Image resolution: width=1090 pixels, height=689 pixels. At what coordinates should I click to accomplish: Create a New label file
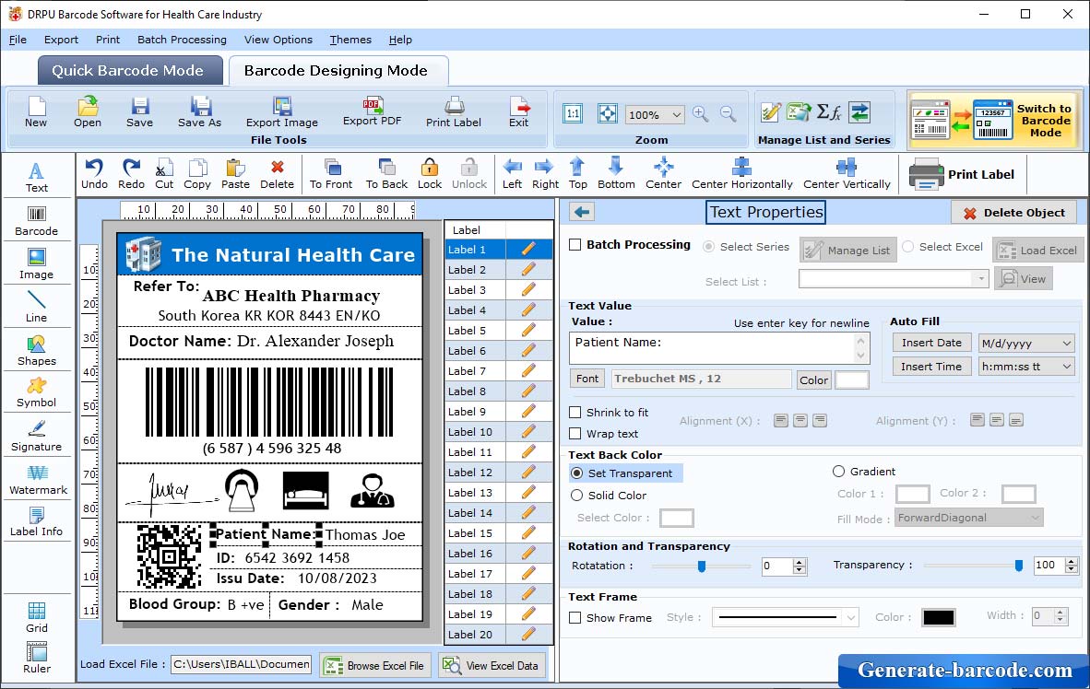[36, 111]
